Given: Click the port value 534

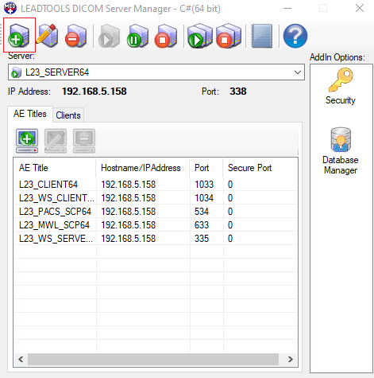Looking at the screenshot, I should (202, 212).
